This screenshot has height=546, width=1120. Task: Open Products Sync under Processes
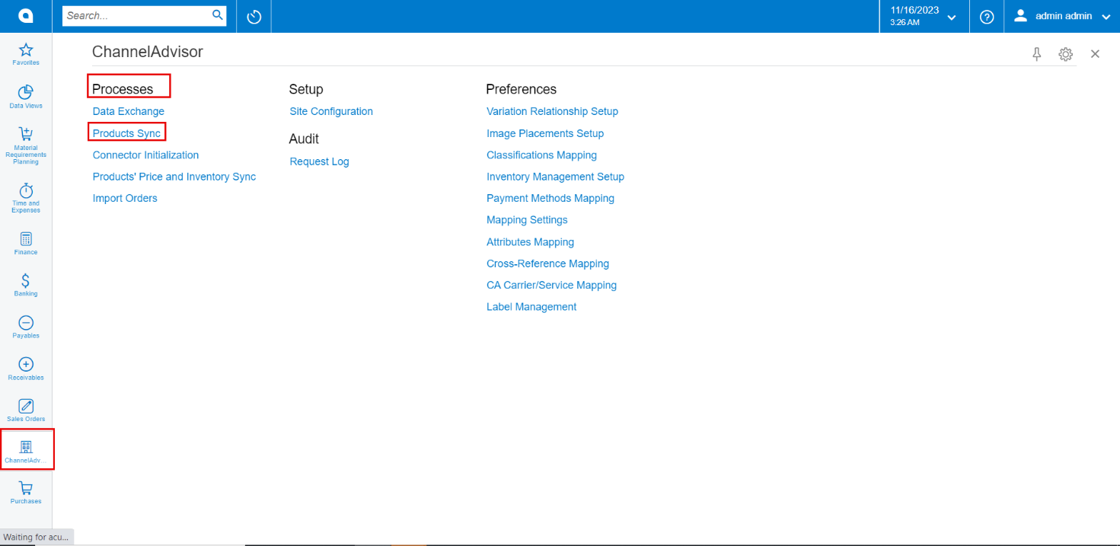click(x=126, y=133)
